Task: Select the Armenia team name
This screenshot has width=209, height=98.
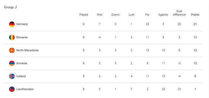Action: [x=22, y=63]
